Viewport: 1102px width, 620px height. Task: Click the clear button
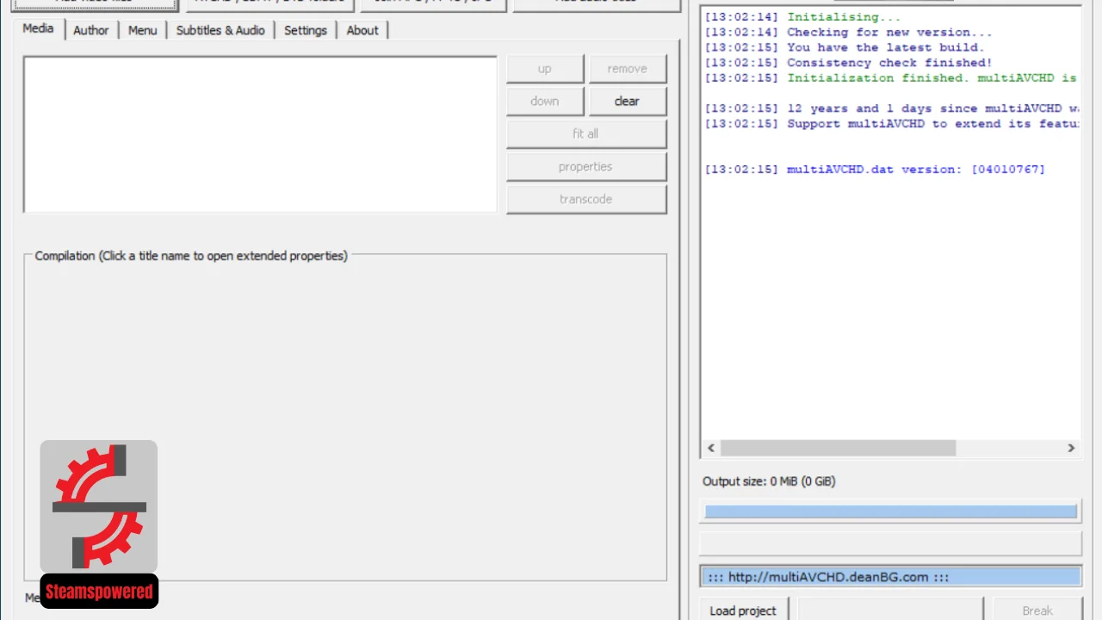[628, 101]
